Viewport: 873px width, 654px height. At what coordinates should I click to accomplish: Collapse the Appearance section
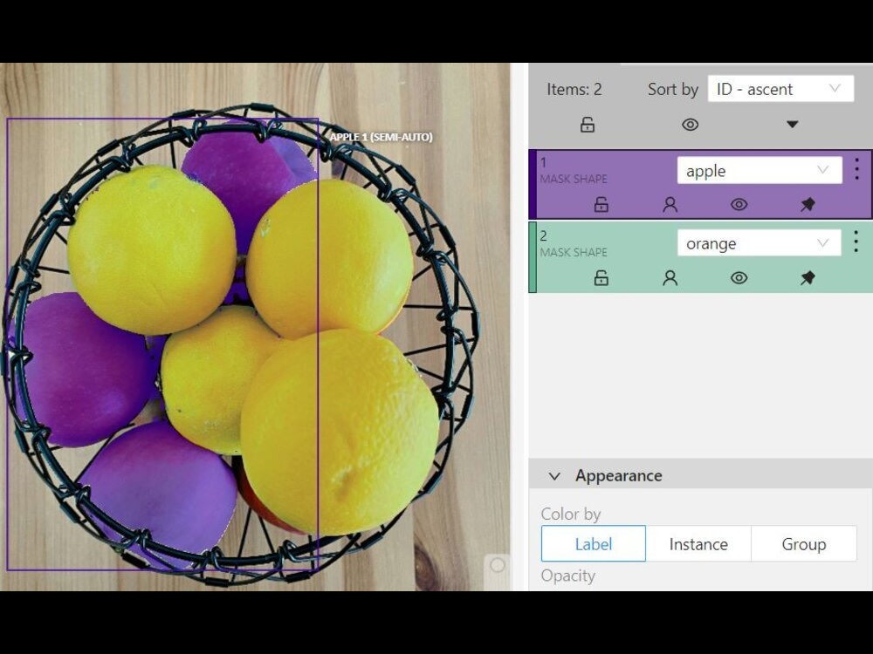[x=553, y=475]
